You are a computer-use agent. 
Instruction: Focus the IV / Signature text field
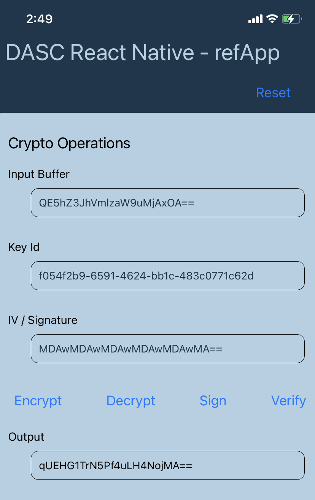point(168,349)
